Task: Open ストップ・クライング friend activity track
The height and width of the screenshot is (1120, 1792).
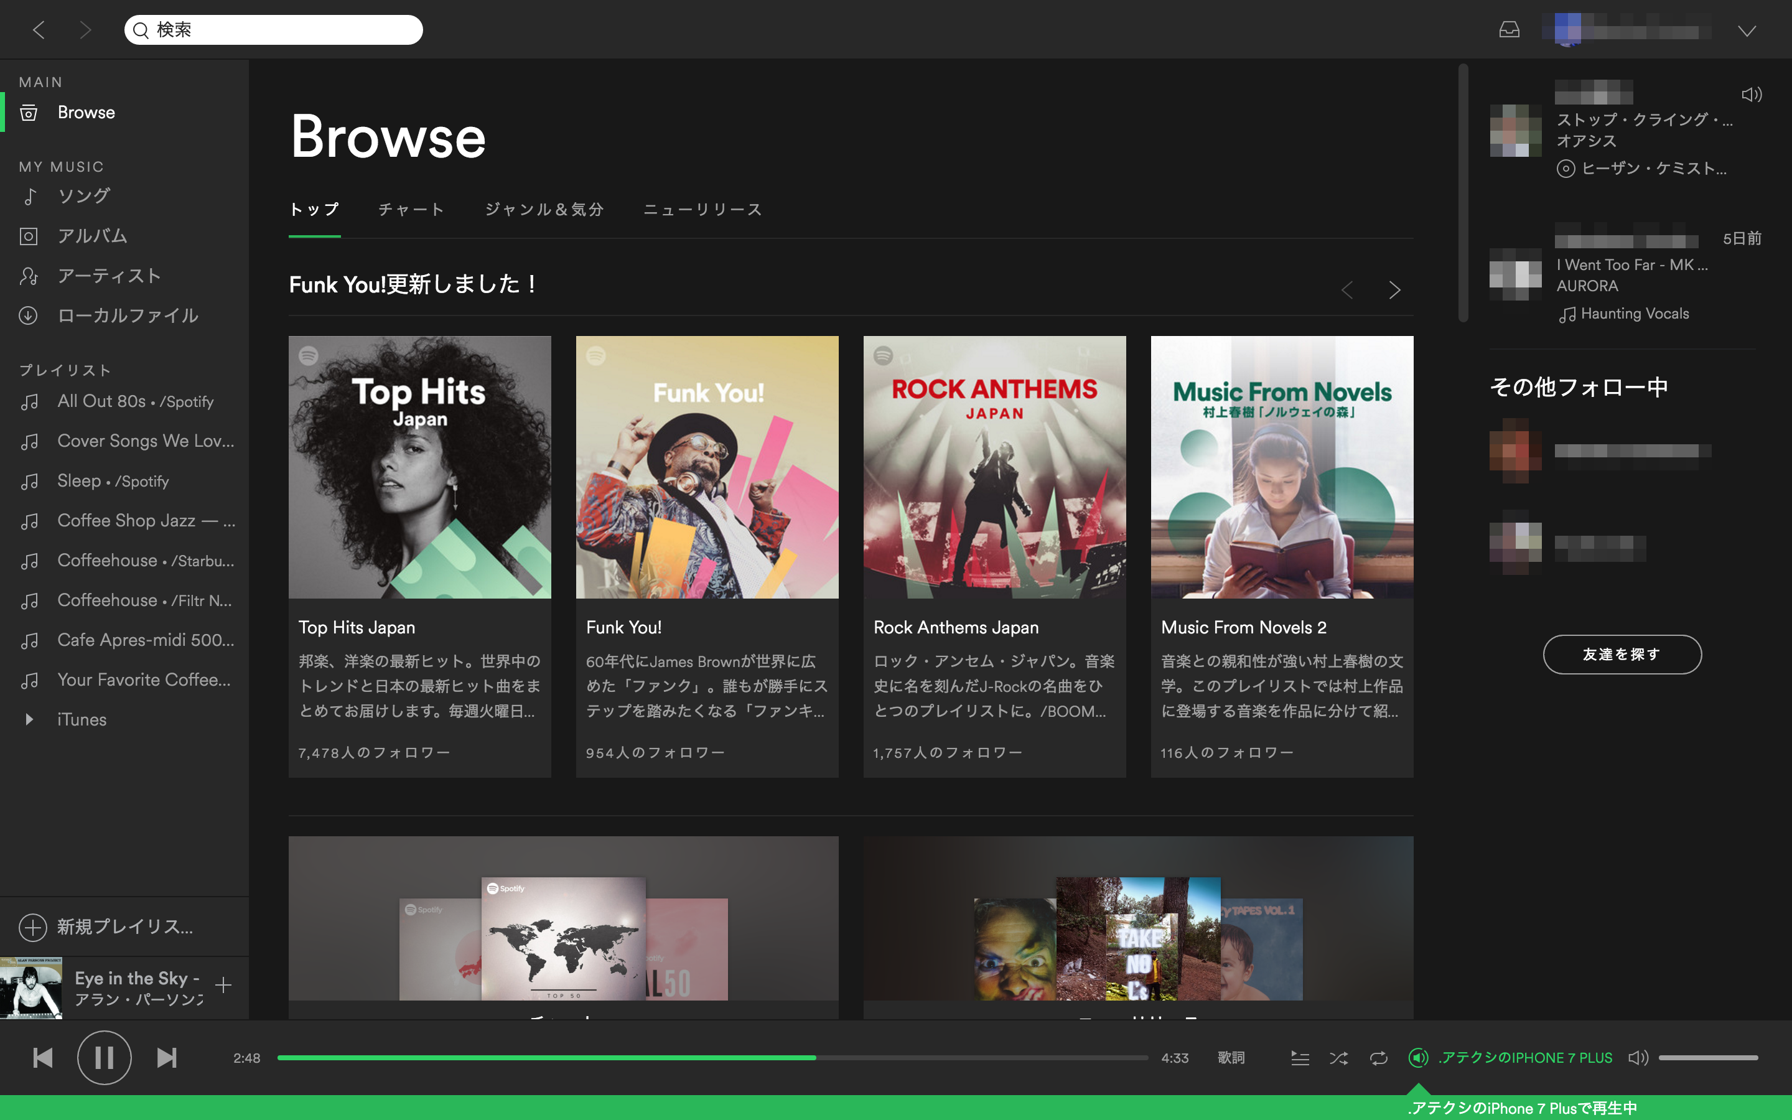Action: pyautogui.click(x=1644, y=119)
